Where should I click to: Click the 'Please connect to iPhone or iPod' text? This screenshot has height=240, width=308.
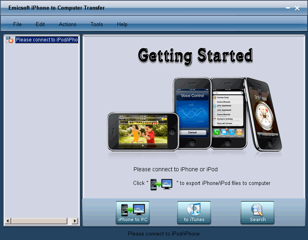pos(175,169)
